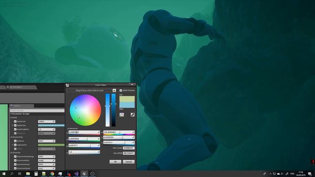Click the DistortionFadeRange value field

(x=46, y=156)
